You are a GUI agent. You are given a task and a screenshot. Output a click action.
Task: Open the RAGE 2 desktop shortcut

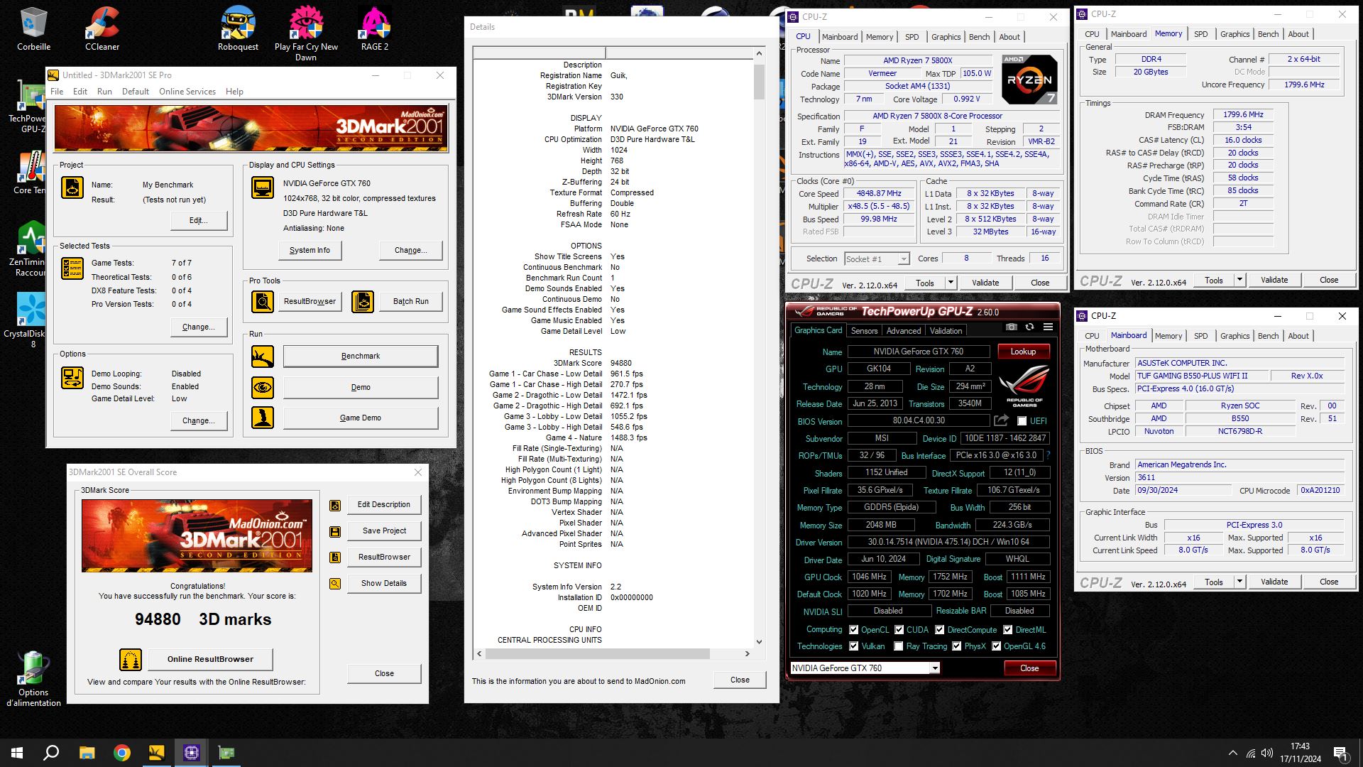pyautogui.click(x=375, y=28)
